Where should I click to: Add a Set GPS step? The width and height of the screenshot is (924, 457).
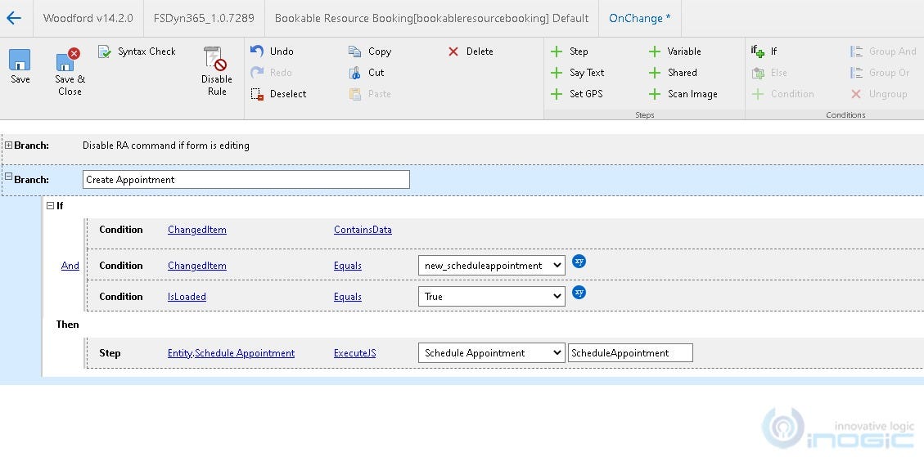click(575, 94)
